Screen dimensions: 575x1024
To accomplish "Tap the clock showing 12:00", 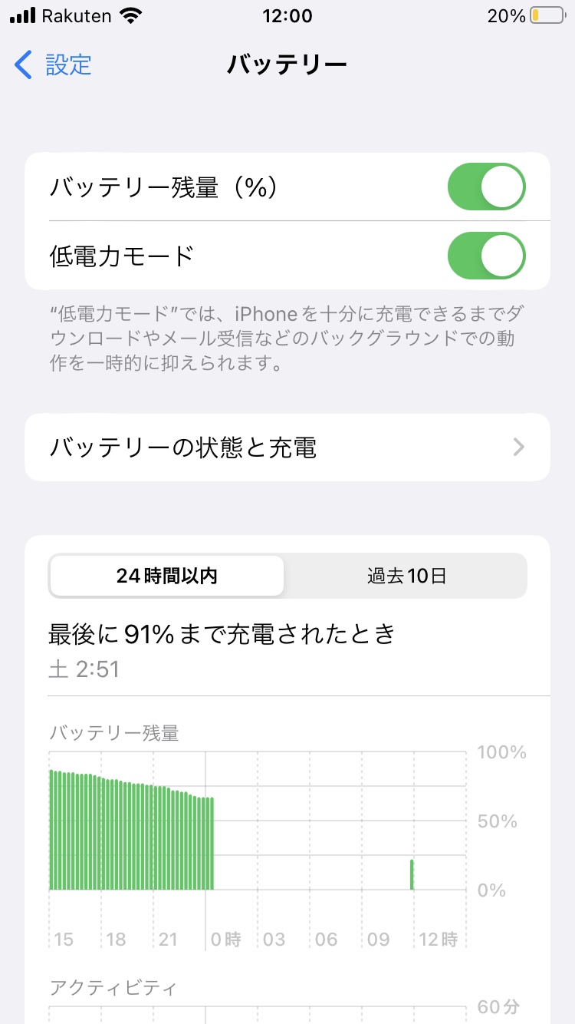I will tap(287, 16).
